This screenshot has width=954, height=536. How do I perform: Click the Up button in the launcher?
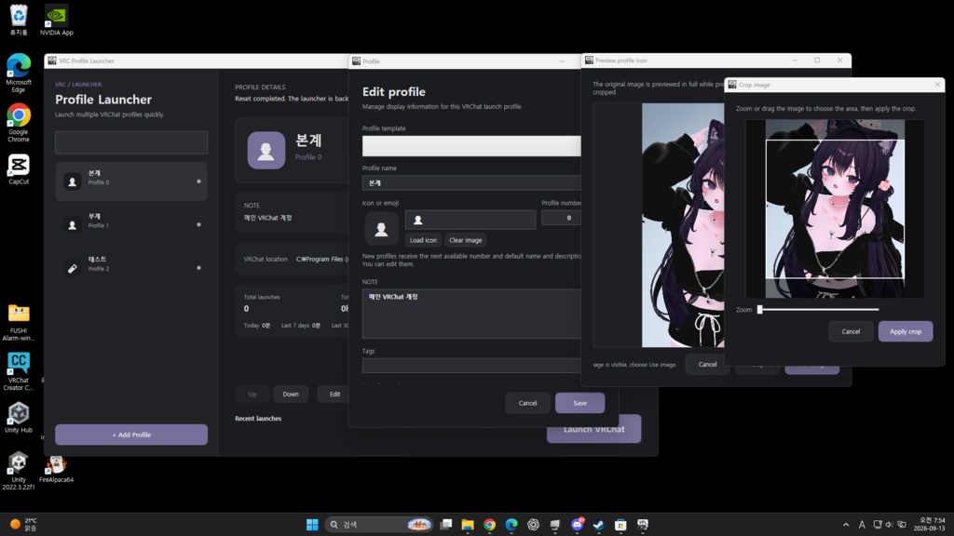pyautogui.click(x=252, y=394)
